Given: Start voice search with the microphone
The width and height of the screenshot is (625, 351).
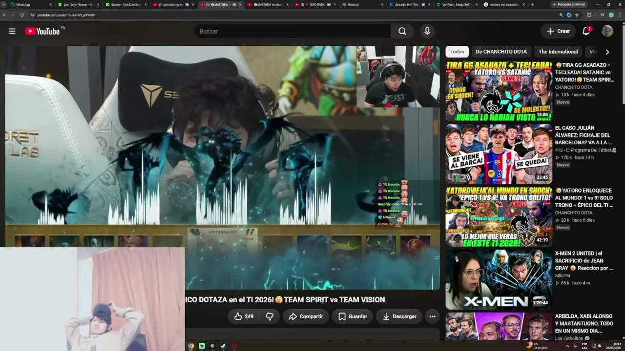Looking at the screenshot, I should click(x=427, y=31).
